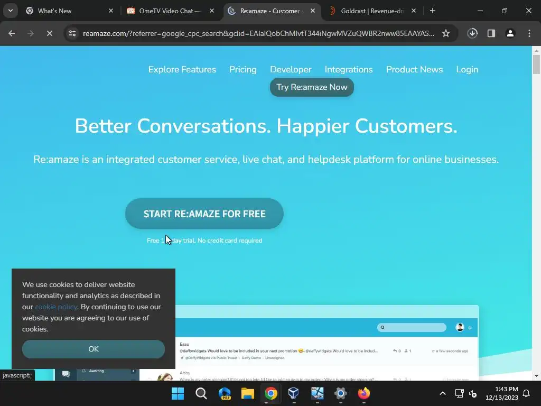Click the power icon beside the demo avatar
Screen dimensions: 541x406
pyautogui.click(x=470, y=328)
